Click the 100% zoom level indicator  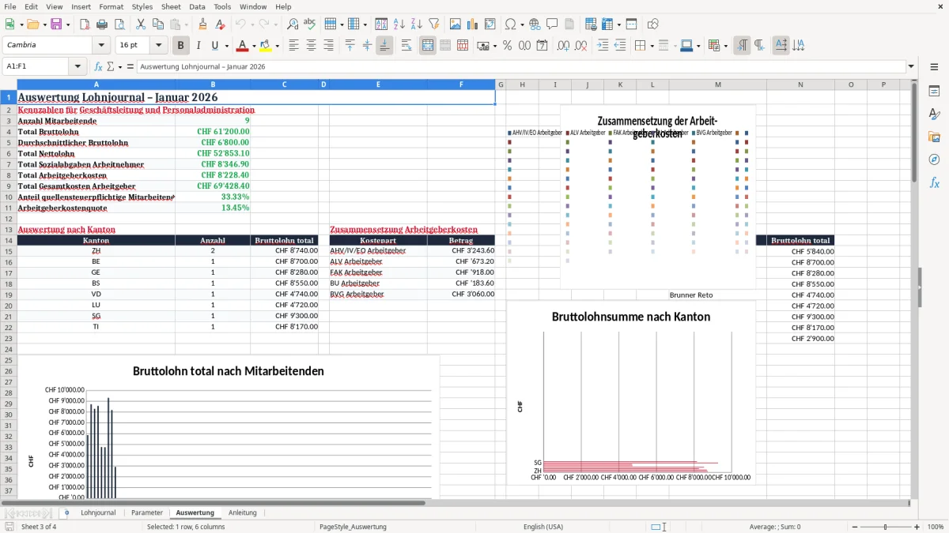click(936, 527)
